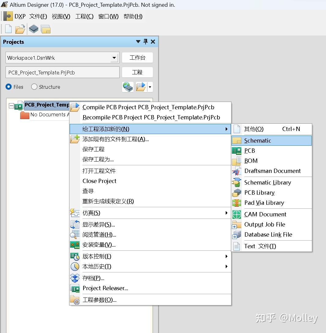Add a Pad Via Library to the project
Viewport: 326px width, 333px height.
pyautogui.click(x=264, y=203)
